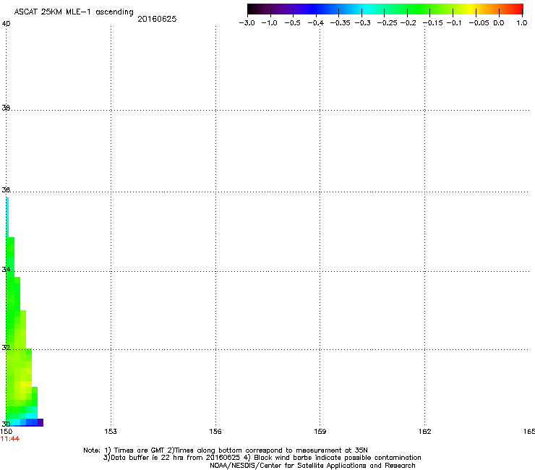535x470 pixels.
Task: Click the colorbar label -0.1
Action: [454, 23]
